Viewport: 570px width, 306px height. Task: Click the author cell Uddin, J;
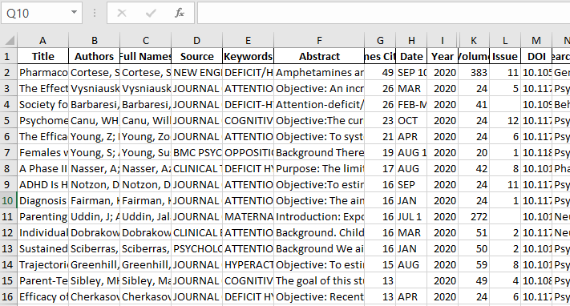click(x=94, y=216)
